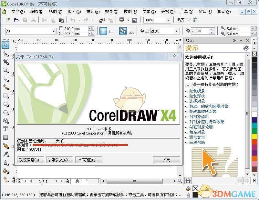Click the 关闭 button in the About dialog

coord(166,160)
